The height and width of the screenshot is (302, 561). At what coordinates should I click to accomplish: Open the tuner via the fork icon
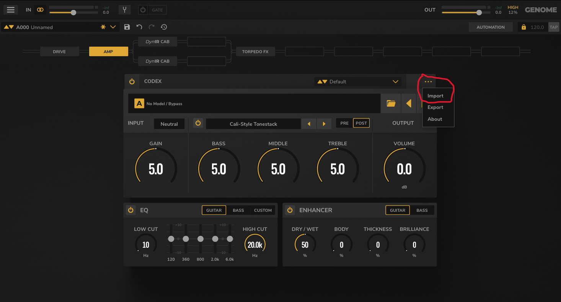click(x=124, y=10)
